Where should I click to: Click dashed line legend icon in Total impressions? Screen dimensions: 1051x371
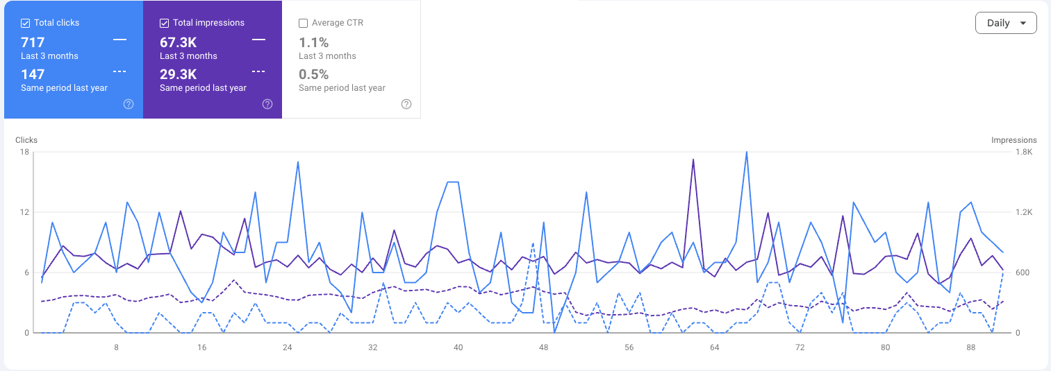(x=258, y=71)
